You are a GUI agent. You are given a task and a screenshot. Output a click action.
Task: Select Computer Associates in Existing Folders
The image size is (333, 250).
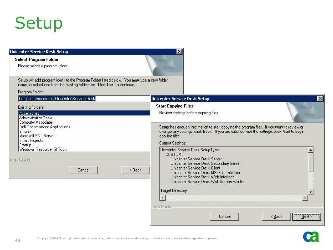pos(36,122)
